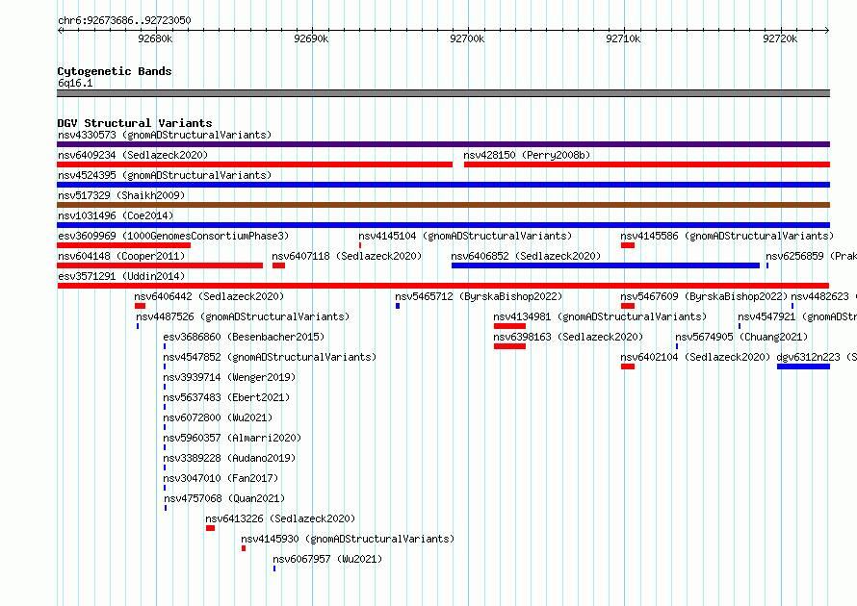The width and height of the screenshot is (857, 606).
Task: Click the nsv517329 brown variant bar
Action: coord(443,205)
